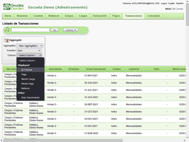Click the date 31-MAY-2021 cell
The height and width of the screenshot is (142, 189).
point(91,76)
